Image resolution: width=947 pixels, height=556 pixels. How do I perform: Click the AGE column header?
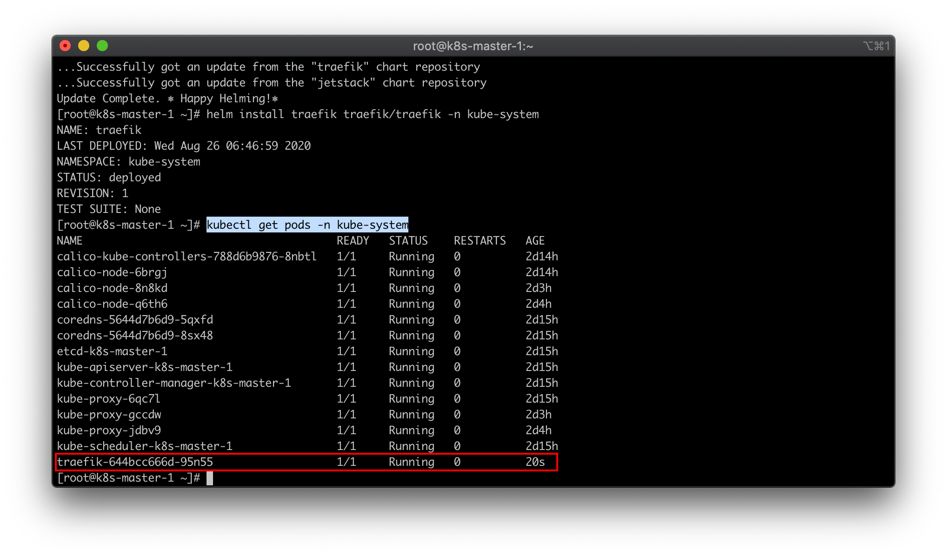pyautogui.click(x=535, y=241)
